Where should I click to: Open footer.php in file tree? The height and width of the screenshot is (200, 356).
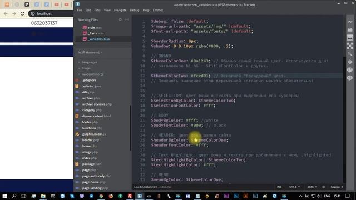(90, 122)
